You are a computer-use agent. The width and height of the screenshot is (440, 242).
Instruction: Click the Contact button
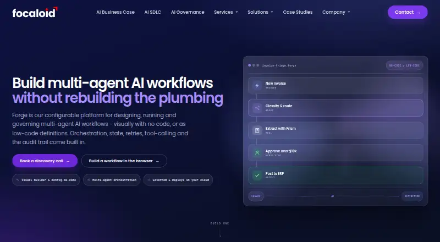click(x=408, y=12)
